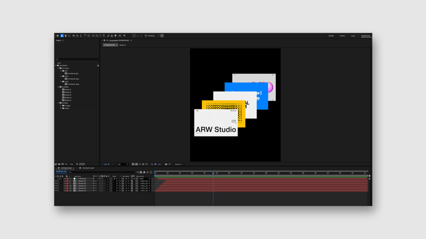Click the viewer preview timecode readout
426x239 pixels.
178,164
